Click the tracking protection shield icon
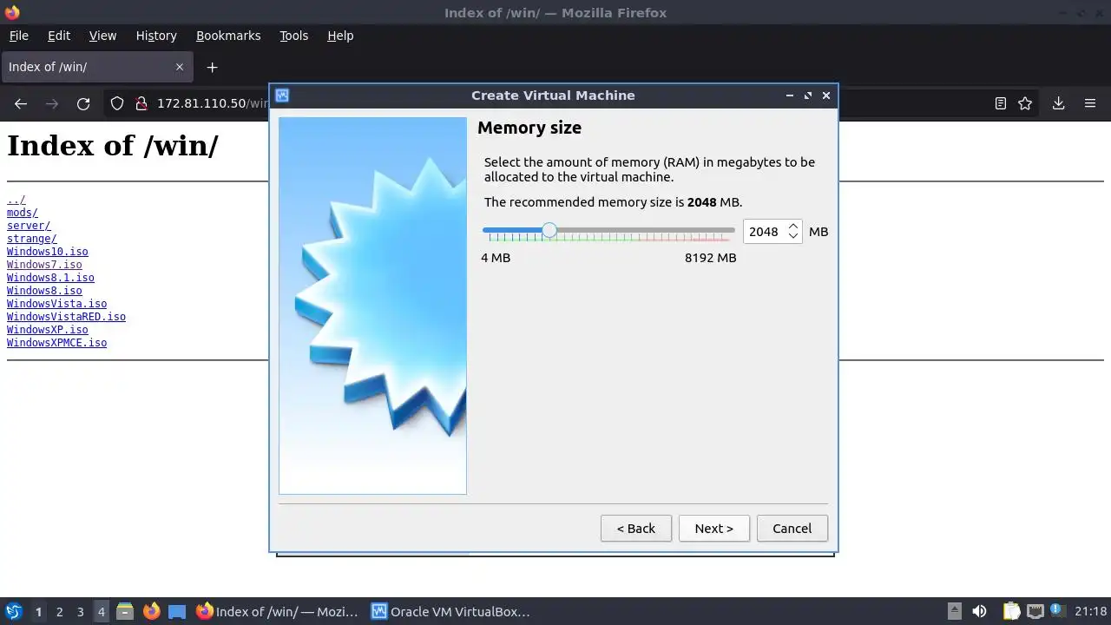1111x625 pixels. pyautogui.click(x=116, y=103)
